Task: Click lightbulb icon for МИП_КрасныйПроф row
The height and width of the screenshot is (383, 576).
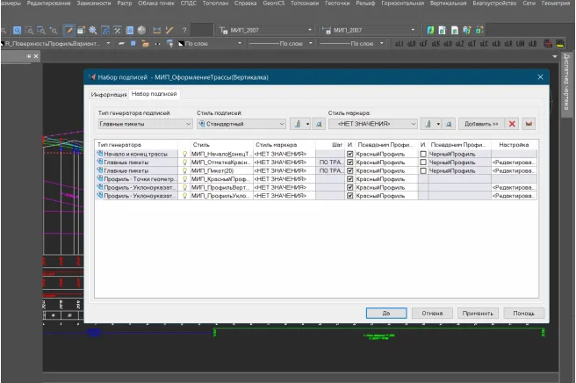Action: pyautogui.click(x=184, y=179)
